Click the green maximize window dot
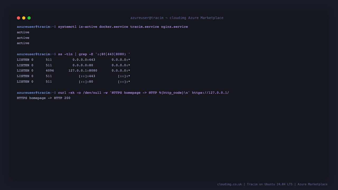Screen dimensions: 338x190 tap(29, 18)
